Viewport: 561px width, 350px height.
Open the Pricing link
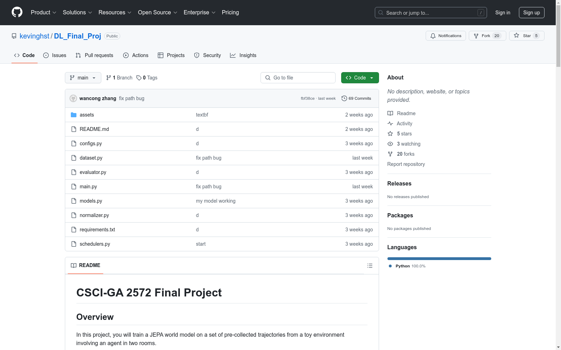pos(230,12)
